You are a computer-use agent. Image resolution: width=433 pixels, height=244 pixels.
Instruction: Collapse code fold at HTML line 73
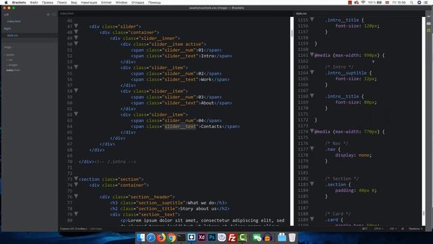pyautogui.click(x=76, y=179)
